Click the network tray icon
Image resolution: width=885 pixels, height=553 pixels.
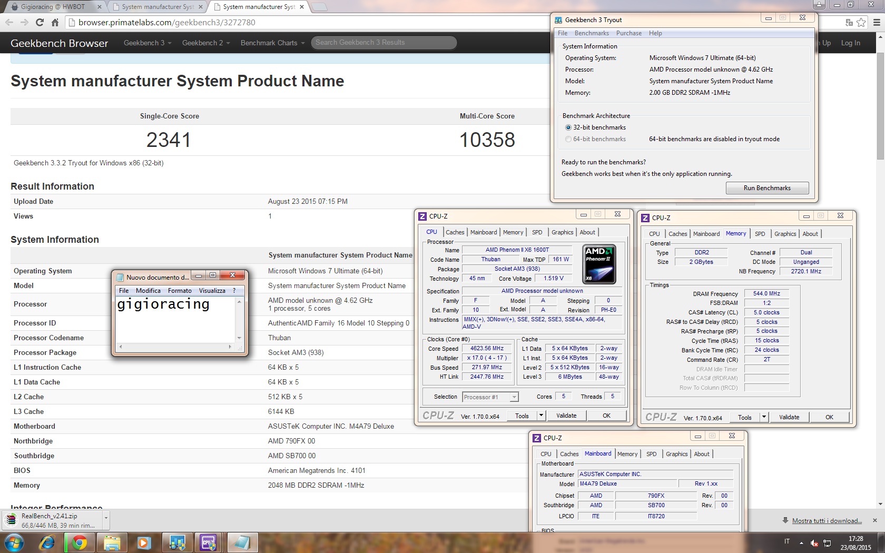(x=827, y=542)
